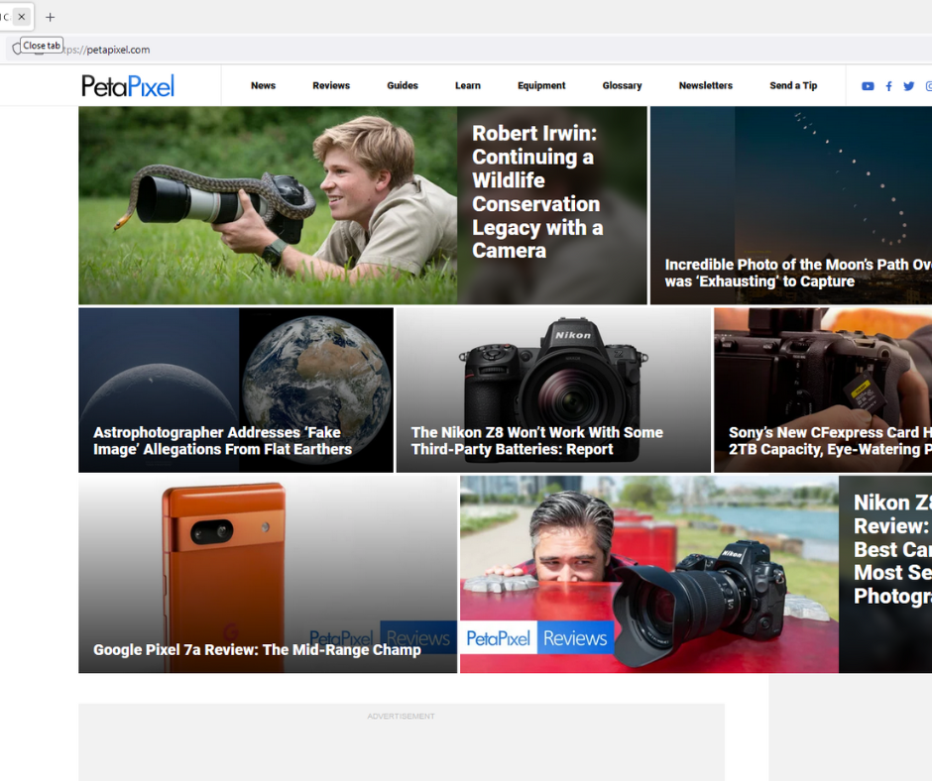The height and width of the screenshot is (781, 932).
Task: Open the Guides menu item
Action: [x=403, y=85]
